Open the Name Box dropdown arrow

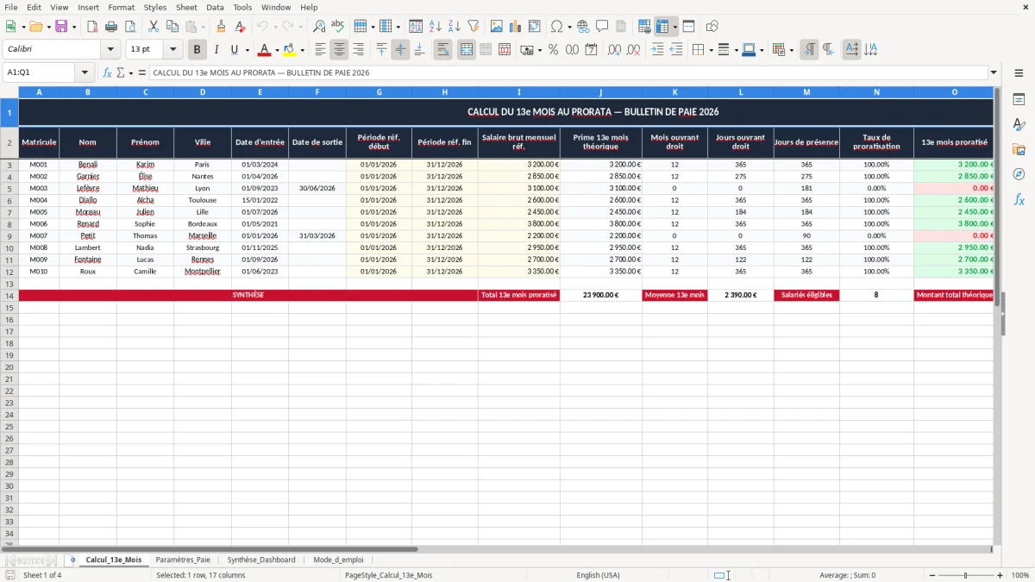[85, 73]
